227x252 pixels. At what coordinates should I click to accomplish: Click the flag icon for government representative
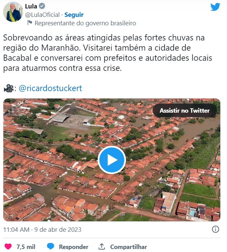tap(30, 23)
